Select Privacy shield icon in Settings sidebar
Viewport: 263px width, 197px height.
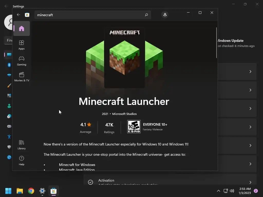[x=9, y=147]
